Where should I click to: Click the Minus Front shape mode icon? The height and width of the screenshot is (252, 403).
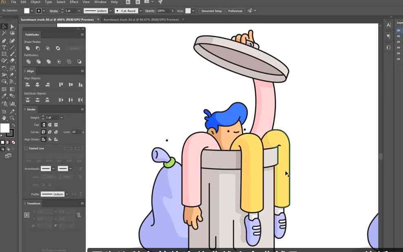tap(38, 48)
